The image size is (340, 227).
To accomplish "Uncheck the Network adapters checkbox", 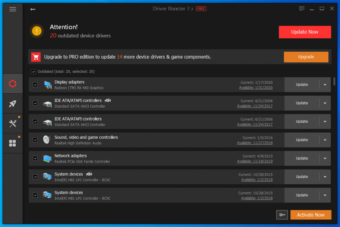I will click(35, 159).
